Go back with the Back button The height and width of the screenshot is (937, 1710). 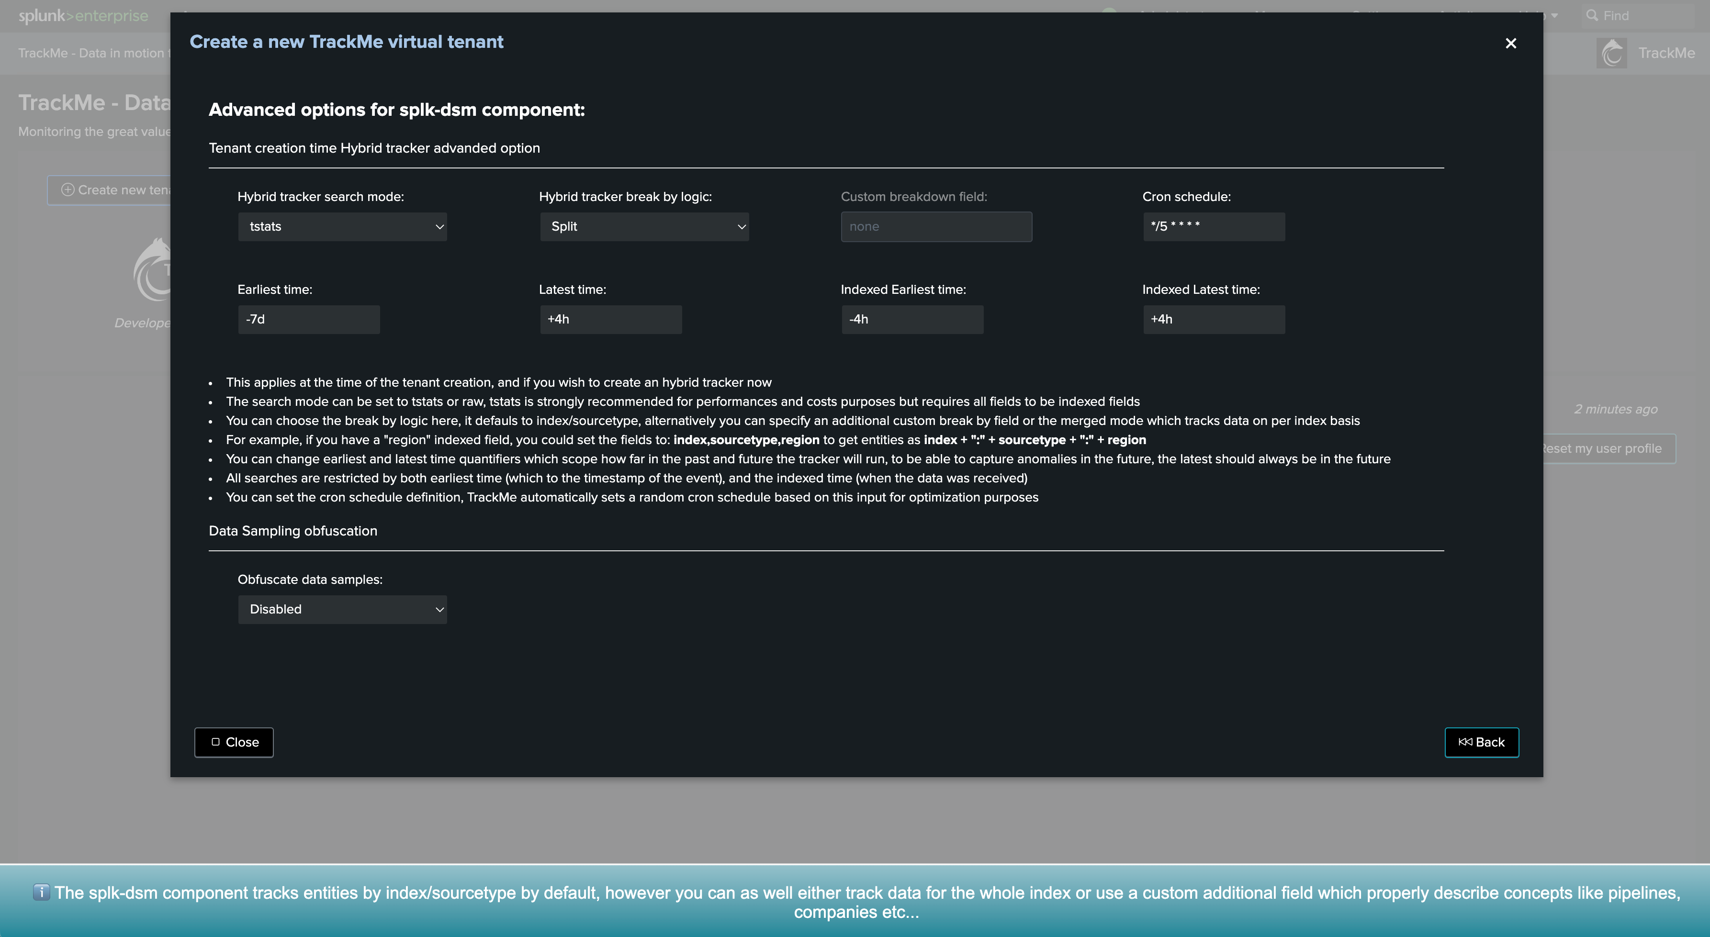click(x=1482, y=743)
